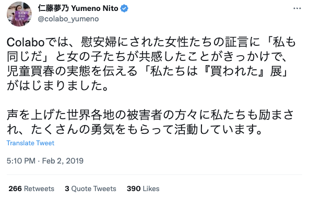Open the @colabo_yumeno handle link

(68, 19)
